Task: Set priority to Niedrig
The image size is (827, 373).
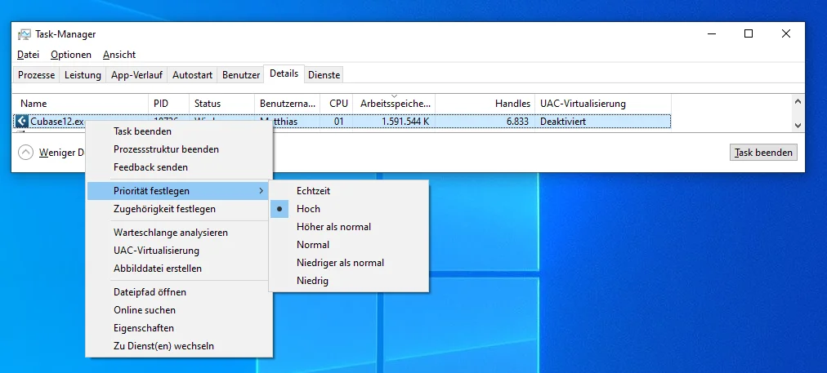Action: point(349,280)
